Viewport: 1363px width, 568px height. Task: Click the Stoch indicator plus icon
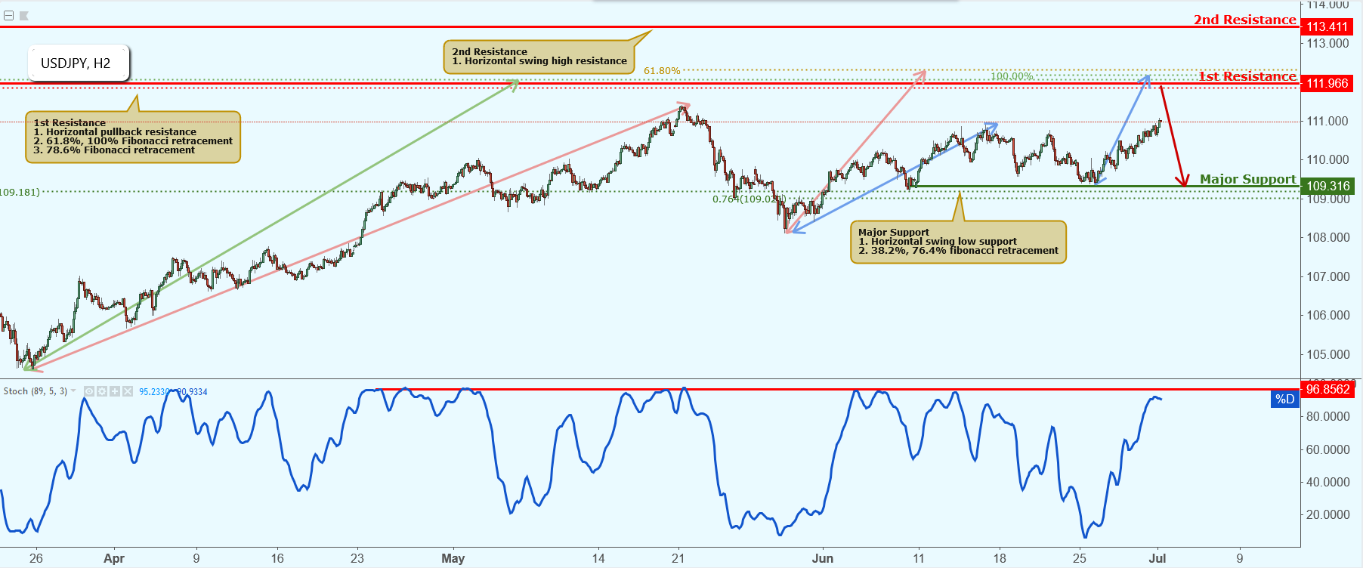tap(115, 391)
